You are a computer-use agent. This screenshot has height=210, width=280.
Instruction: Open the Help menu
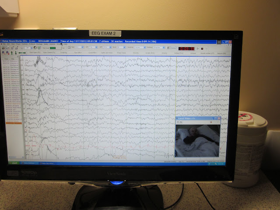pos(66,44)
